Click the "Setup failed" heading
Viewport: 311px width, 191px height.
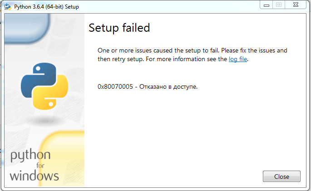coord(119,28)
